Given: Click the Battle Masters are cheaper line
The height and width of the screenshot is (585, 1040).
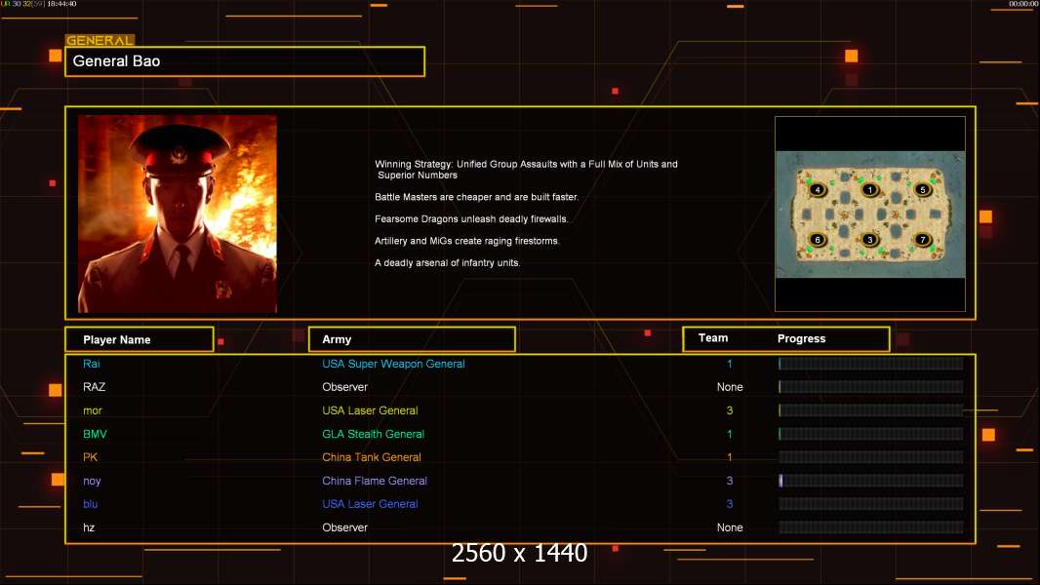Looking at the screenshot, I should pyautogui.click(x=476, y=197).
